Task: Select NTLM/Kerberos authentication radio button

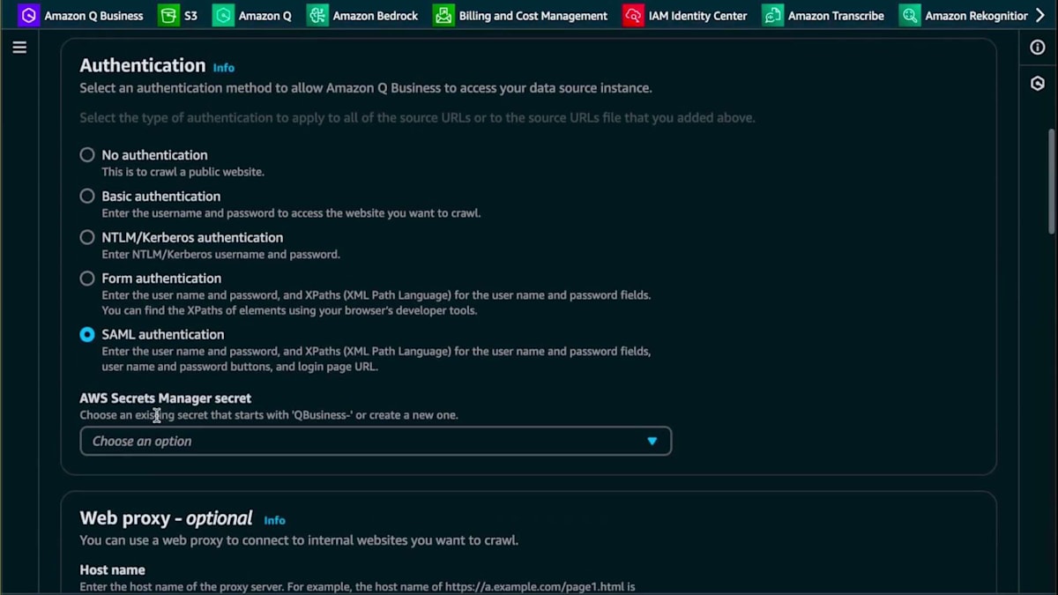Action: tap(87, 237)
